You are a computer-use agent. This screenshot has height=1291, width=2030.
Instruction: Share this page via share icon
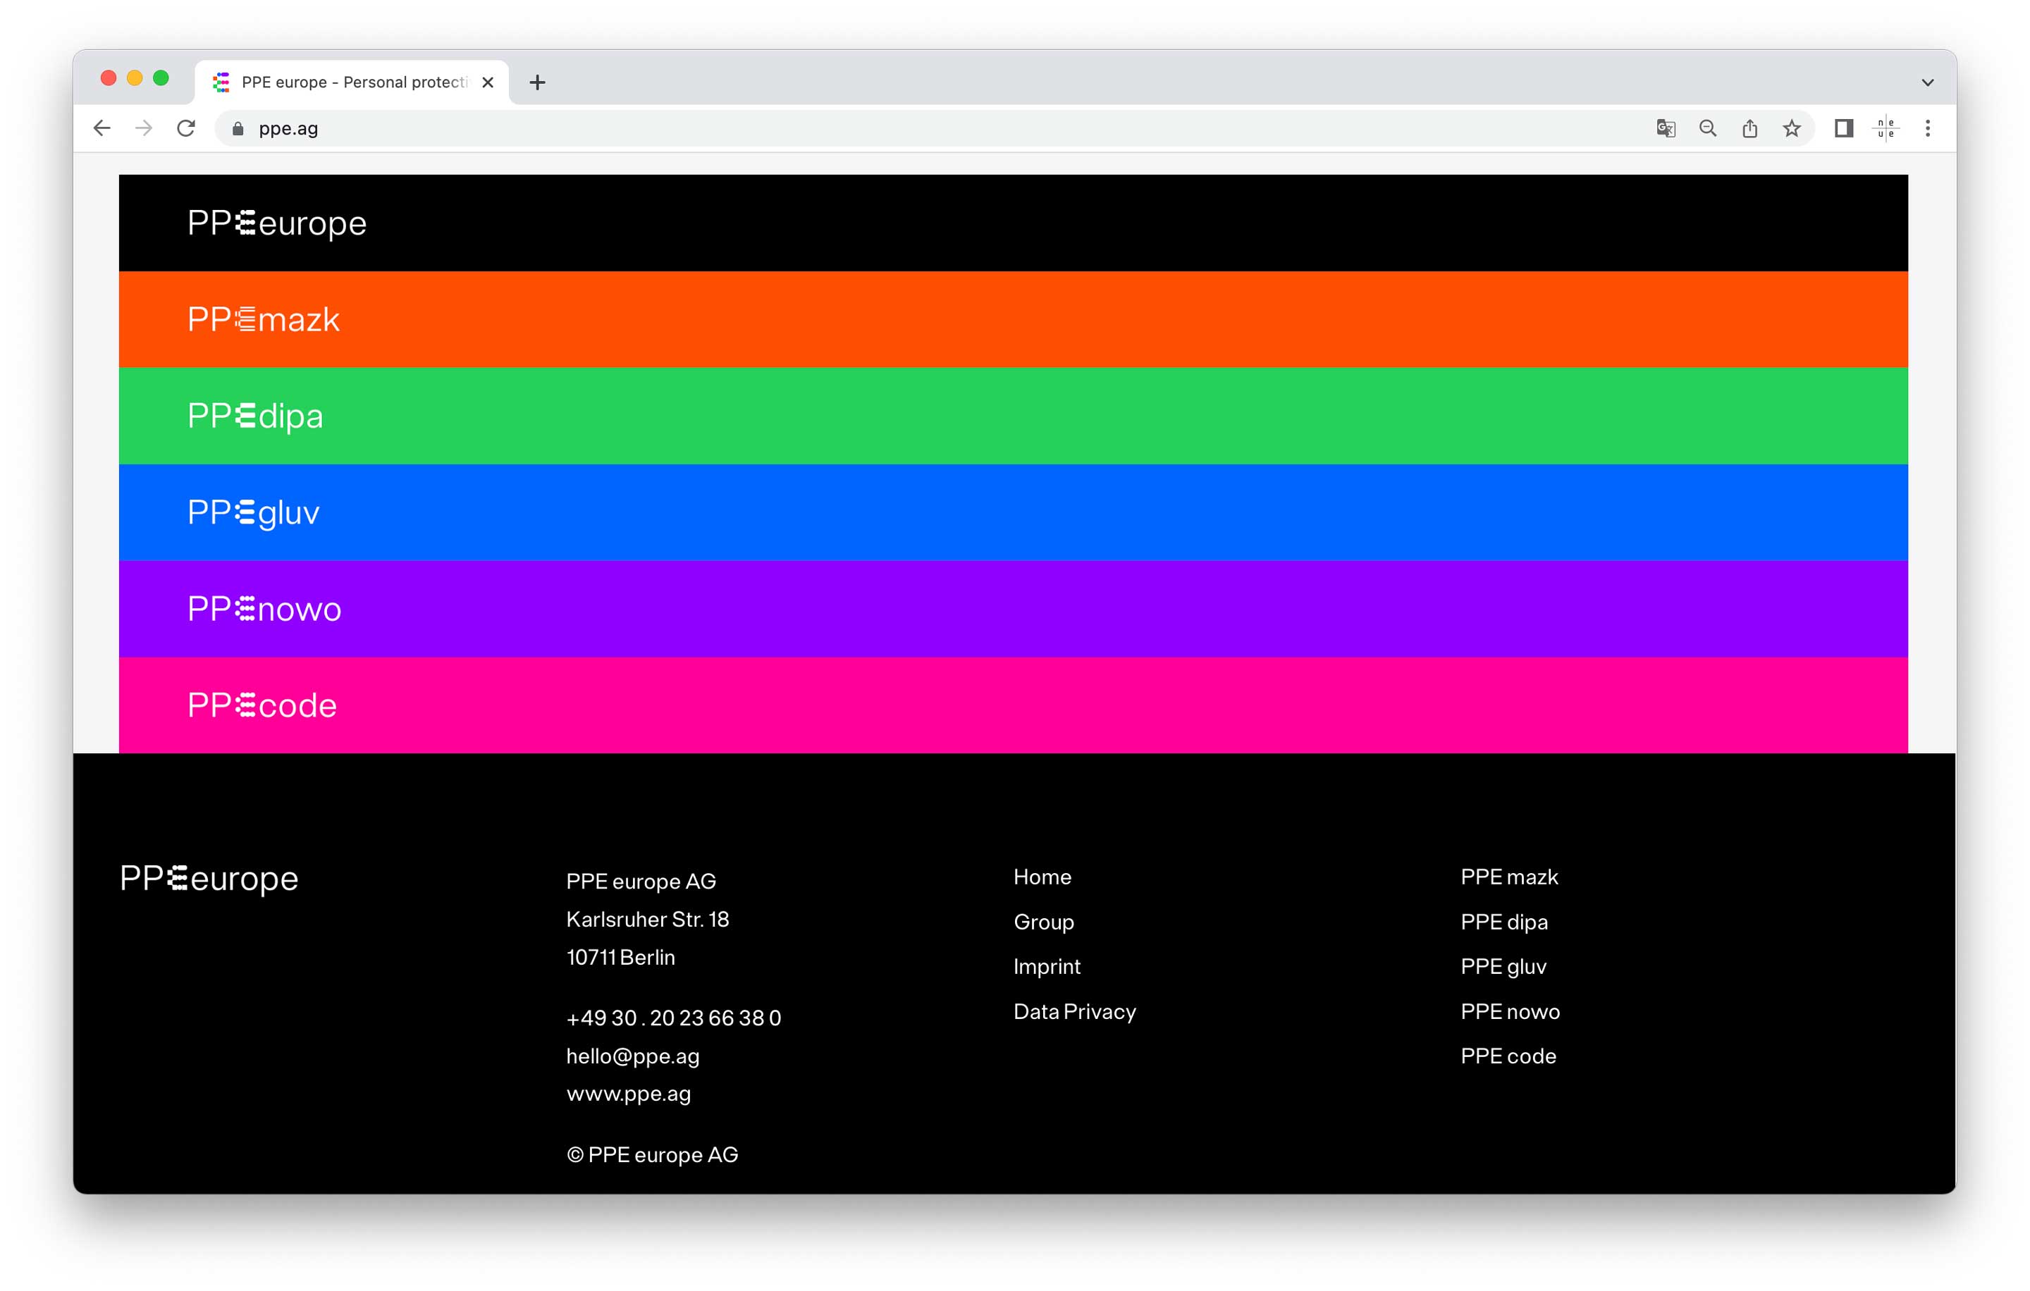pyautogui.click(x=1749, y=128)
